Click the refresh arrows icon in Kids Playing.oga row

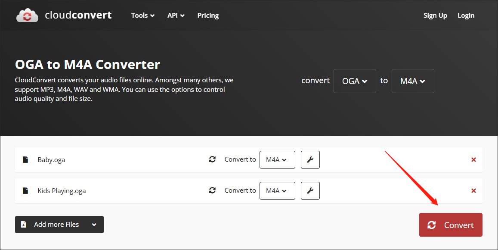click(x=212, y=190)
